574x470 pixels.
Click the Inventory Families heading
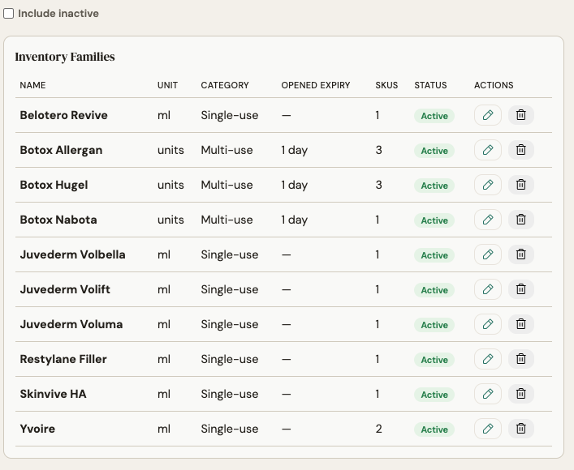(x=65, y=57)
